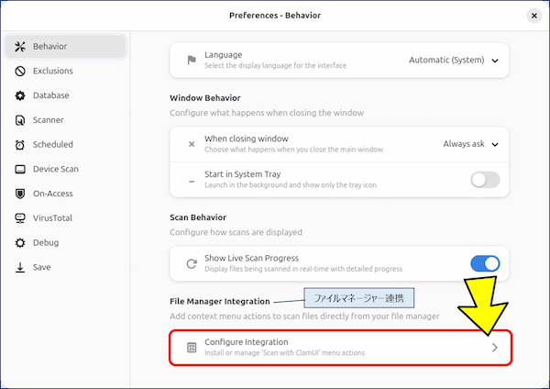Screen dimensions: 550x389
Task: Click the refresh icon beside Show Live Scan Progress
Action: 192,263
